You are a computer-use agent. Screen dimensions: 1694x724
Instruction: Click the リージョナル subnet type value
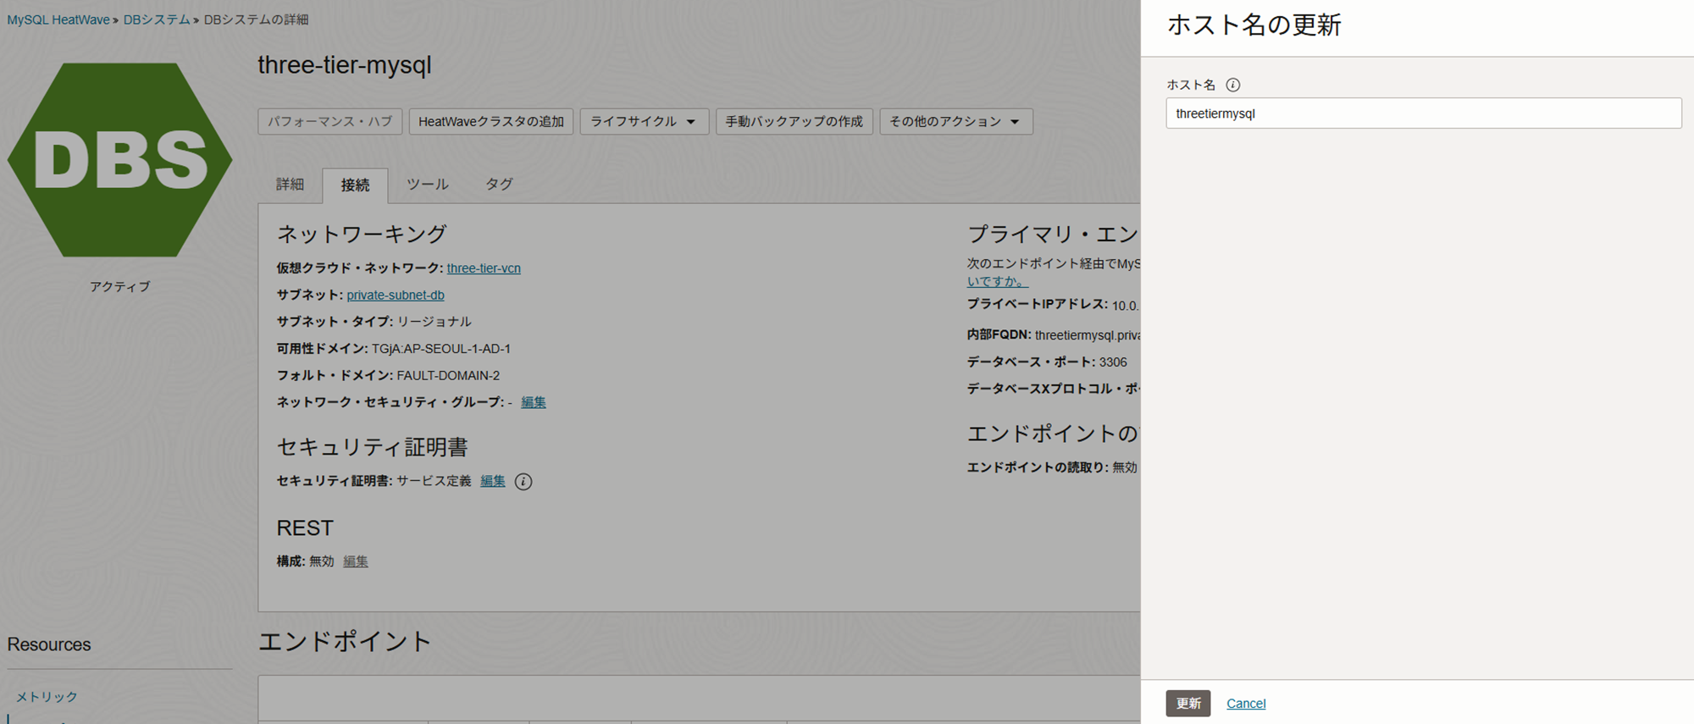click(435, 322)
